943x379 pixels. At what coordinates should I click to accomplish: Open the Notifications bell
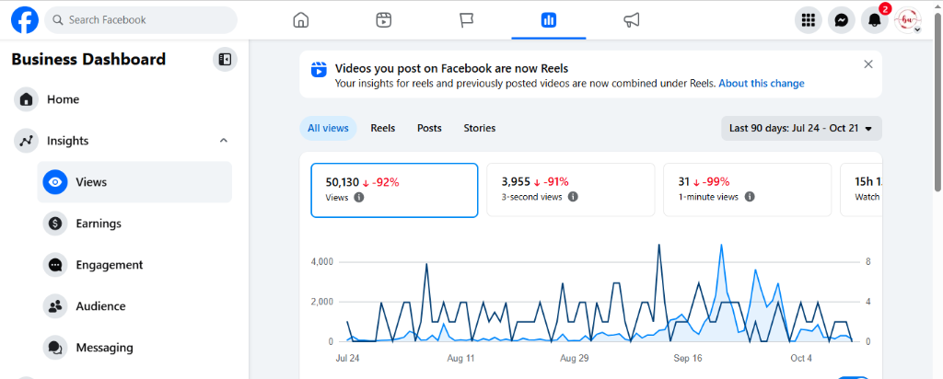click(875, 20)
